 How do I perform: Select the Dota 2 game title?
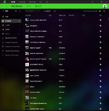click(32, 87)
